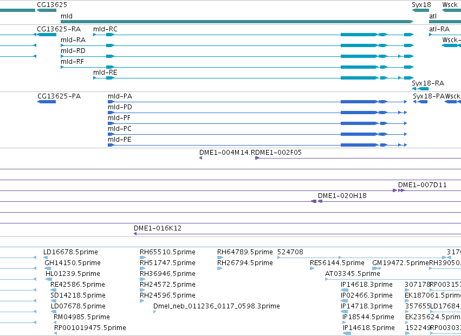Select the mld-PC protein label
The height and width of the screenshot is (336, 461).
pyautogui.click(x=120, y=129)
